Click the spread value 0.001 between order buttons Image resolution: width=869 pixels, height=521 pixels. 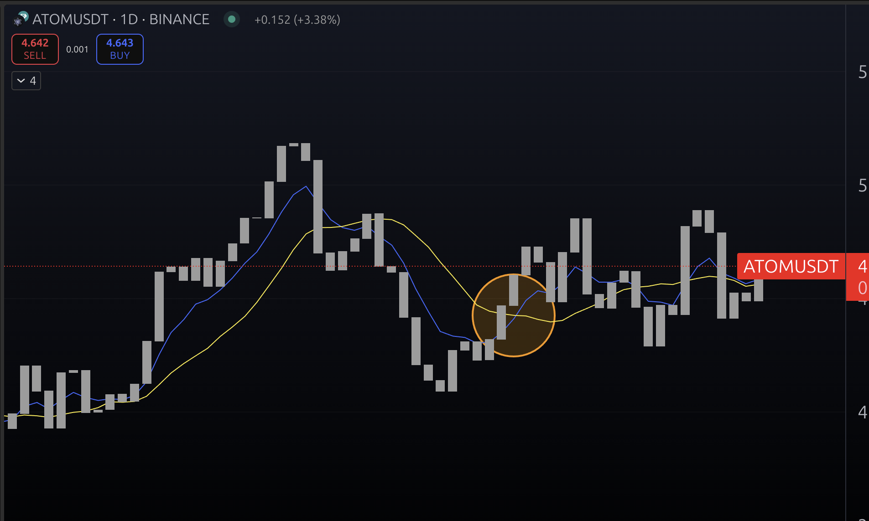click(x=78, y=49)
